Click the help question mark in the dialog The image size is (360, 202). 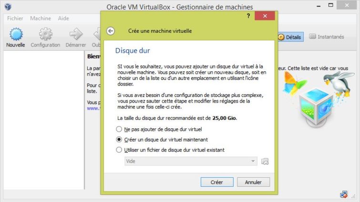(x=248, y=16)
